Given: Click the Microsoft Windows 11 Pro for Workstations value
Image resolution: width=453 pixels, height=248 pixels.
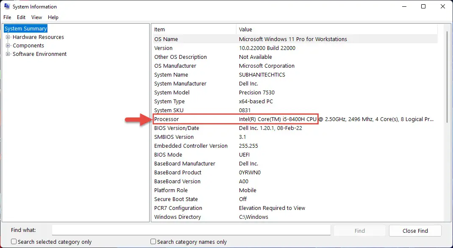Looking at the screenshot, I should pos(293,39).
